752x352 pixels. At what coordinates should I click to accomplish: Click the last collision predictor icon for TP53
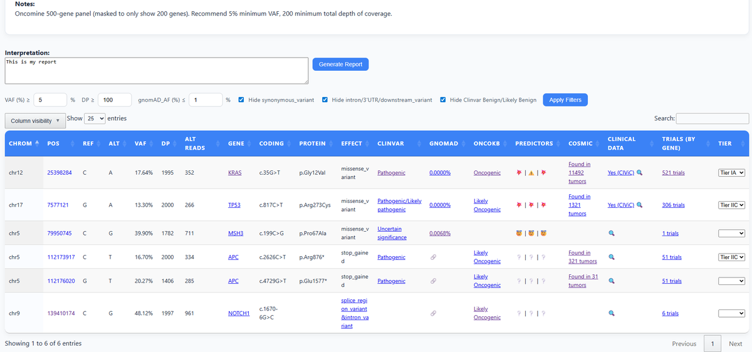pos(543,205)
